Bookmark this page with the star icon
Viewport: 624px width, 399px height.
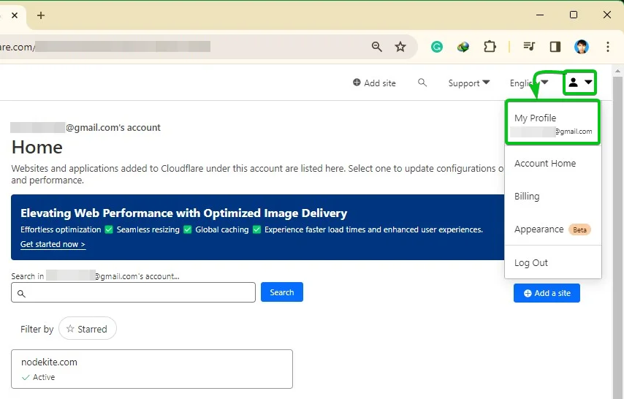coord(400,47)
